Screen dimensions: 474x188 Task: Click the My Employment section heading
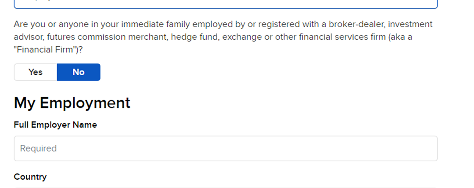[x=72, y=103]
